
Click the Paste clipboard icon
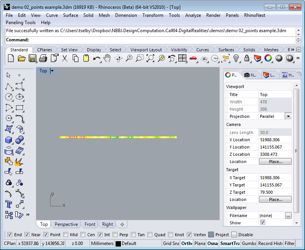pyautogui.click(x=86, y=58)
